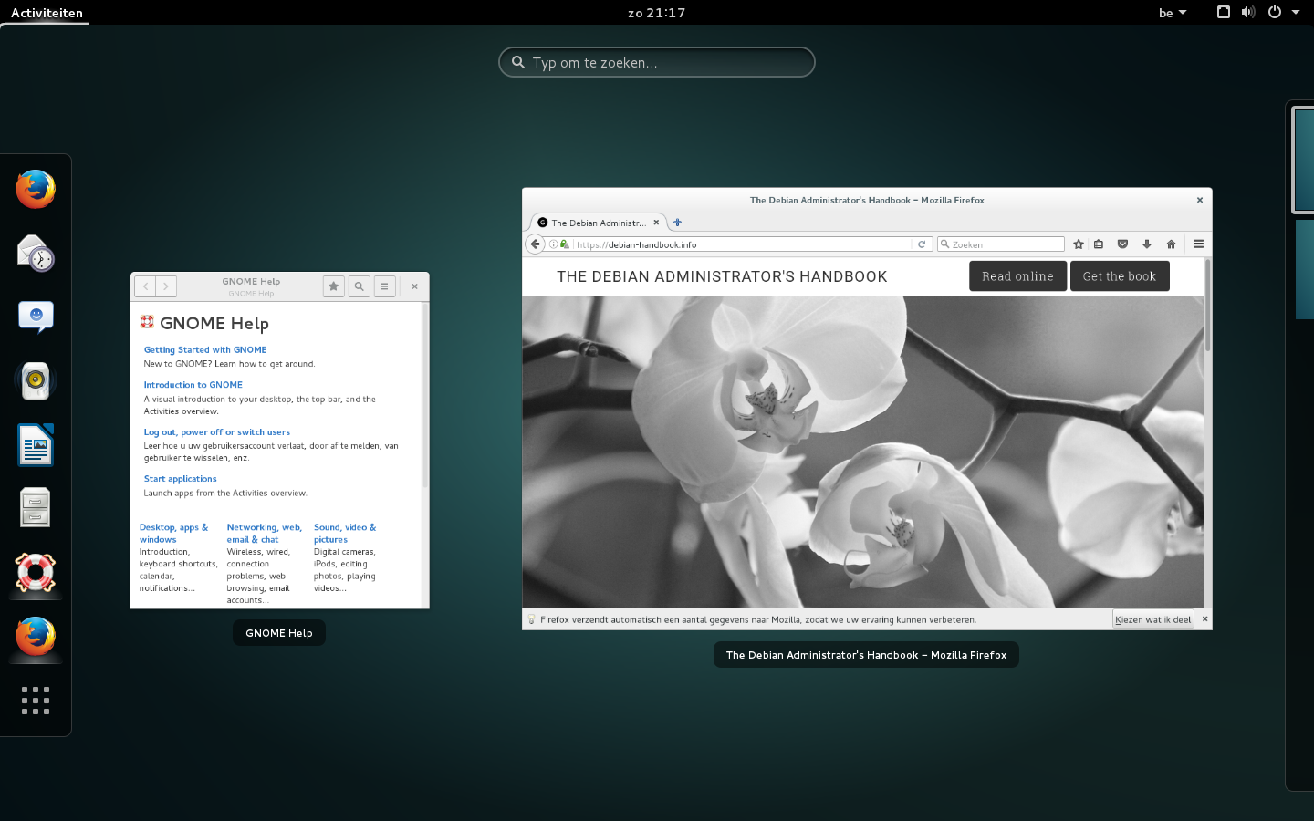Open Start applications link

(x=181, y=479)
